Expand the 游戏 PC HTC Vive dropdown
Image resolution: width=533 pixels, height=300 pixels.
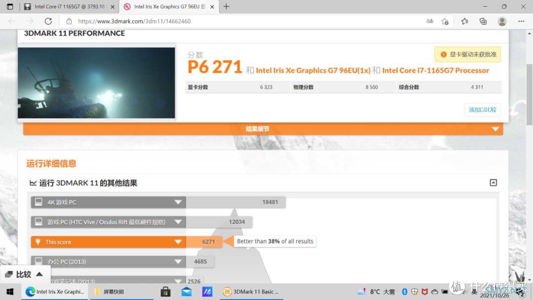click(178, 222)
